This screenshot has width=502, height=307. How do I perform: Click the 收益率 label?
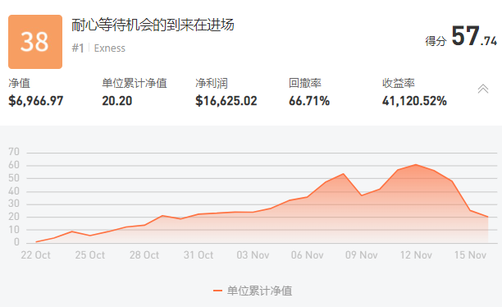399,84
